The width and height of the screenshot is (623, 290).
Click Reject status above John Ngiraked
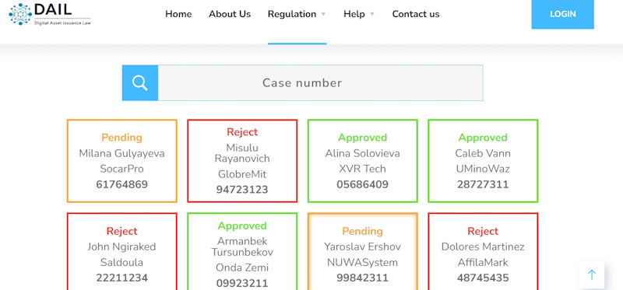pyautogui.click(x=122, y=231)
